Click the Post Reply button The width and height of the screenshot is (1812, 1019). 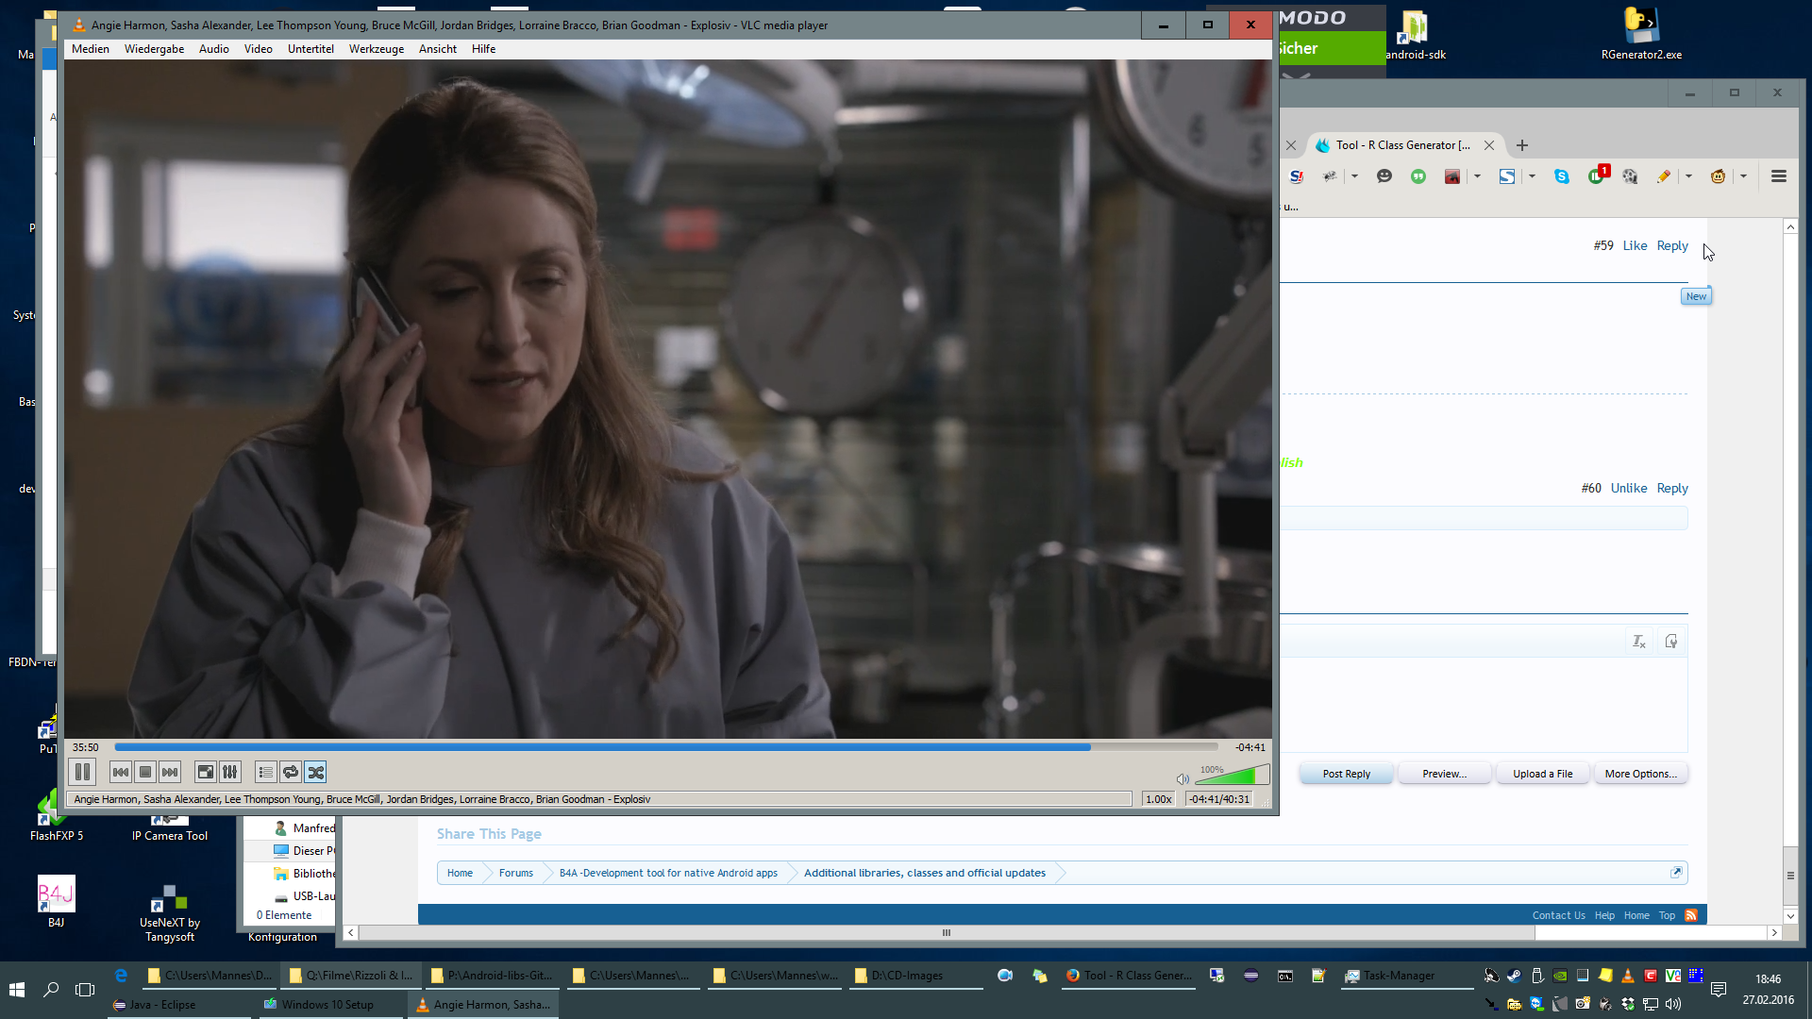[1346, 774]
